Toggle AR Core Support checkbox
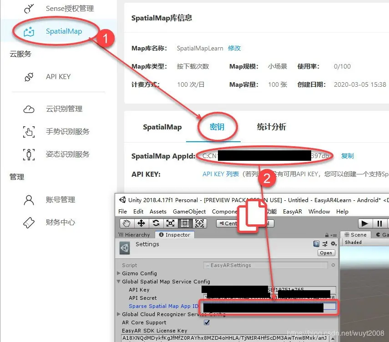 [207, 322]
